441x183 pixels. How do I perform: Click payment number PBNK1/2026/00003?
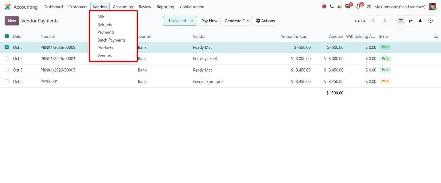[x=58, y=70]
